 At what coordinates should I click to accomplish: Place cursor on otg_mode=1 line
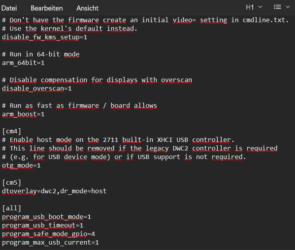pyautogui.click(x=21, y=165)
